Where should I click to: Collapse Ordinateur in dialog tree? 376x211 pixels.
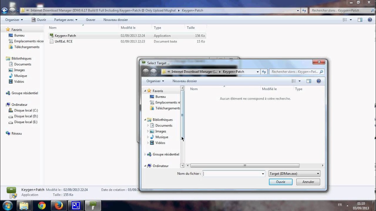pyautogui.click(x=145, y=166)
